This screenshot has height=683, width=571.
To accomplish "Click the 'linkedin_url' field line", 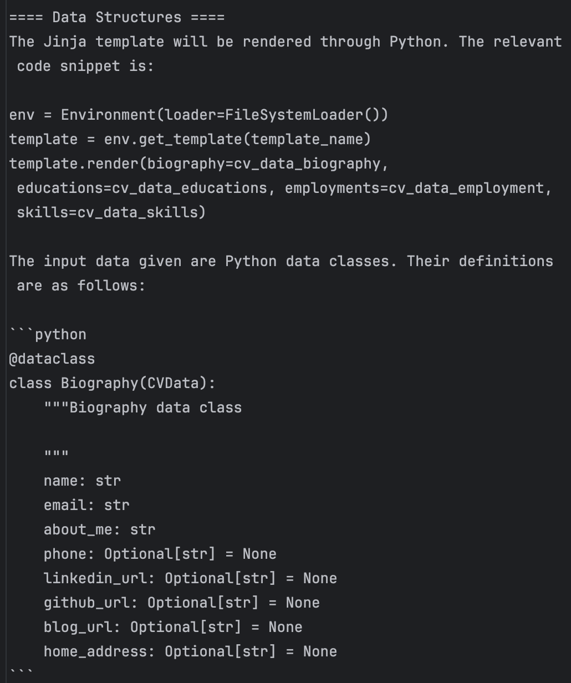I will pos(190,578).
